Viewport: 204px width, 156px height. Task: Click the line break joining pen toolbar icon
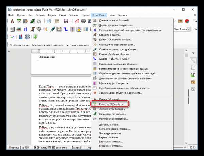click(x=52, y=29)
